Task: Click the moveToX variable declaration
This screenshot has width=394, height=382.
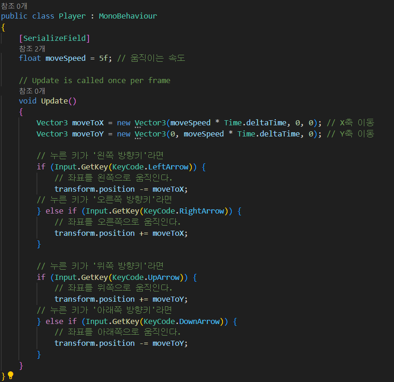Action: pyautogui.click(x=88, y=123)
